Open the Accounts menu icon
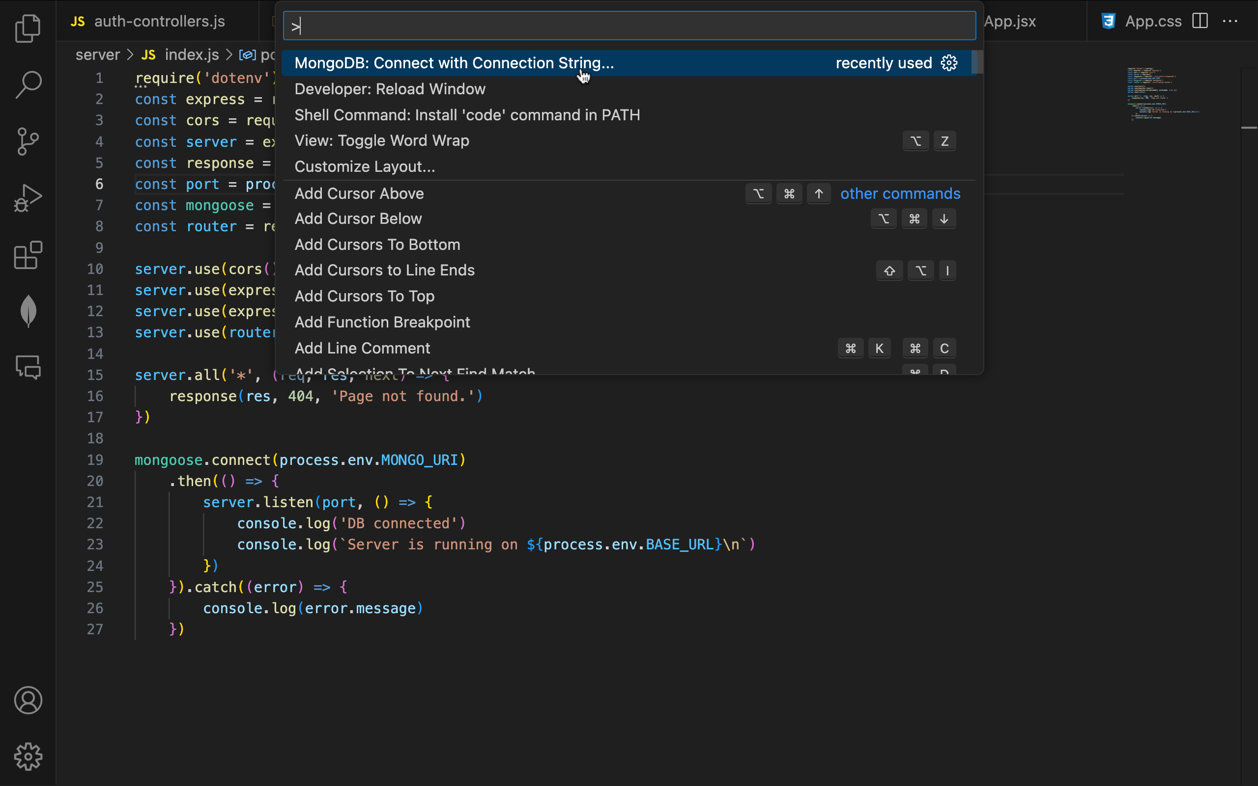 28,700
